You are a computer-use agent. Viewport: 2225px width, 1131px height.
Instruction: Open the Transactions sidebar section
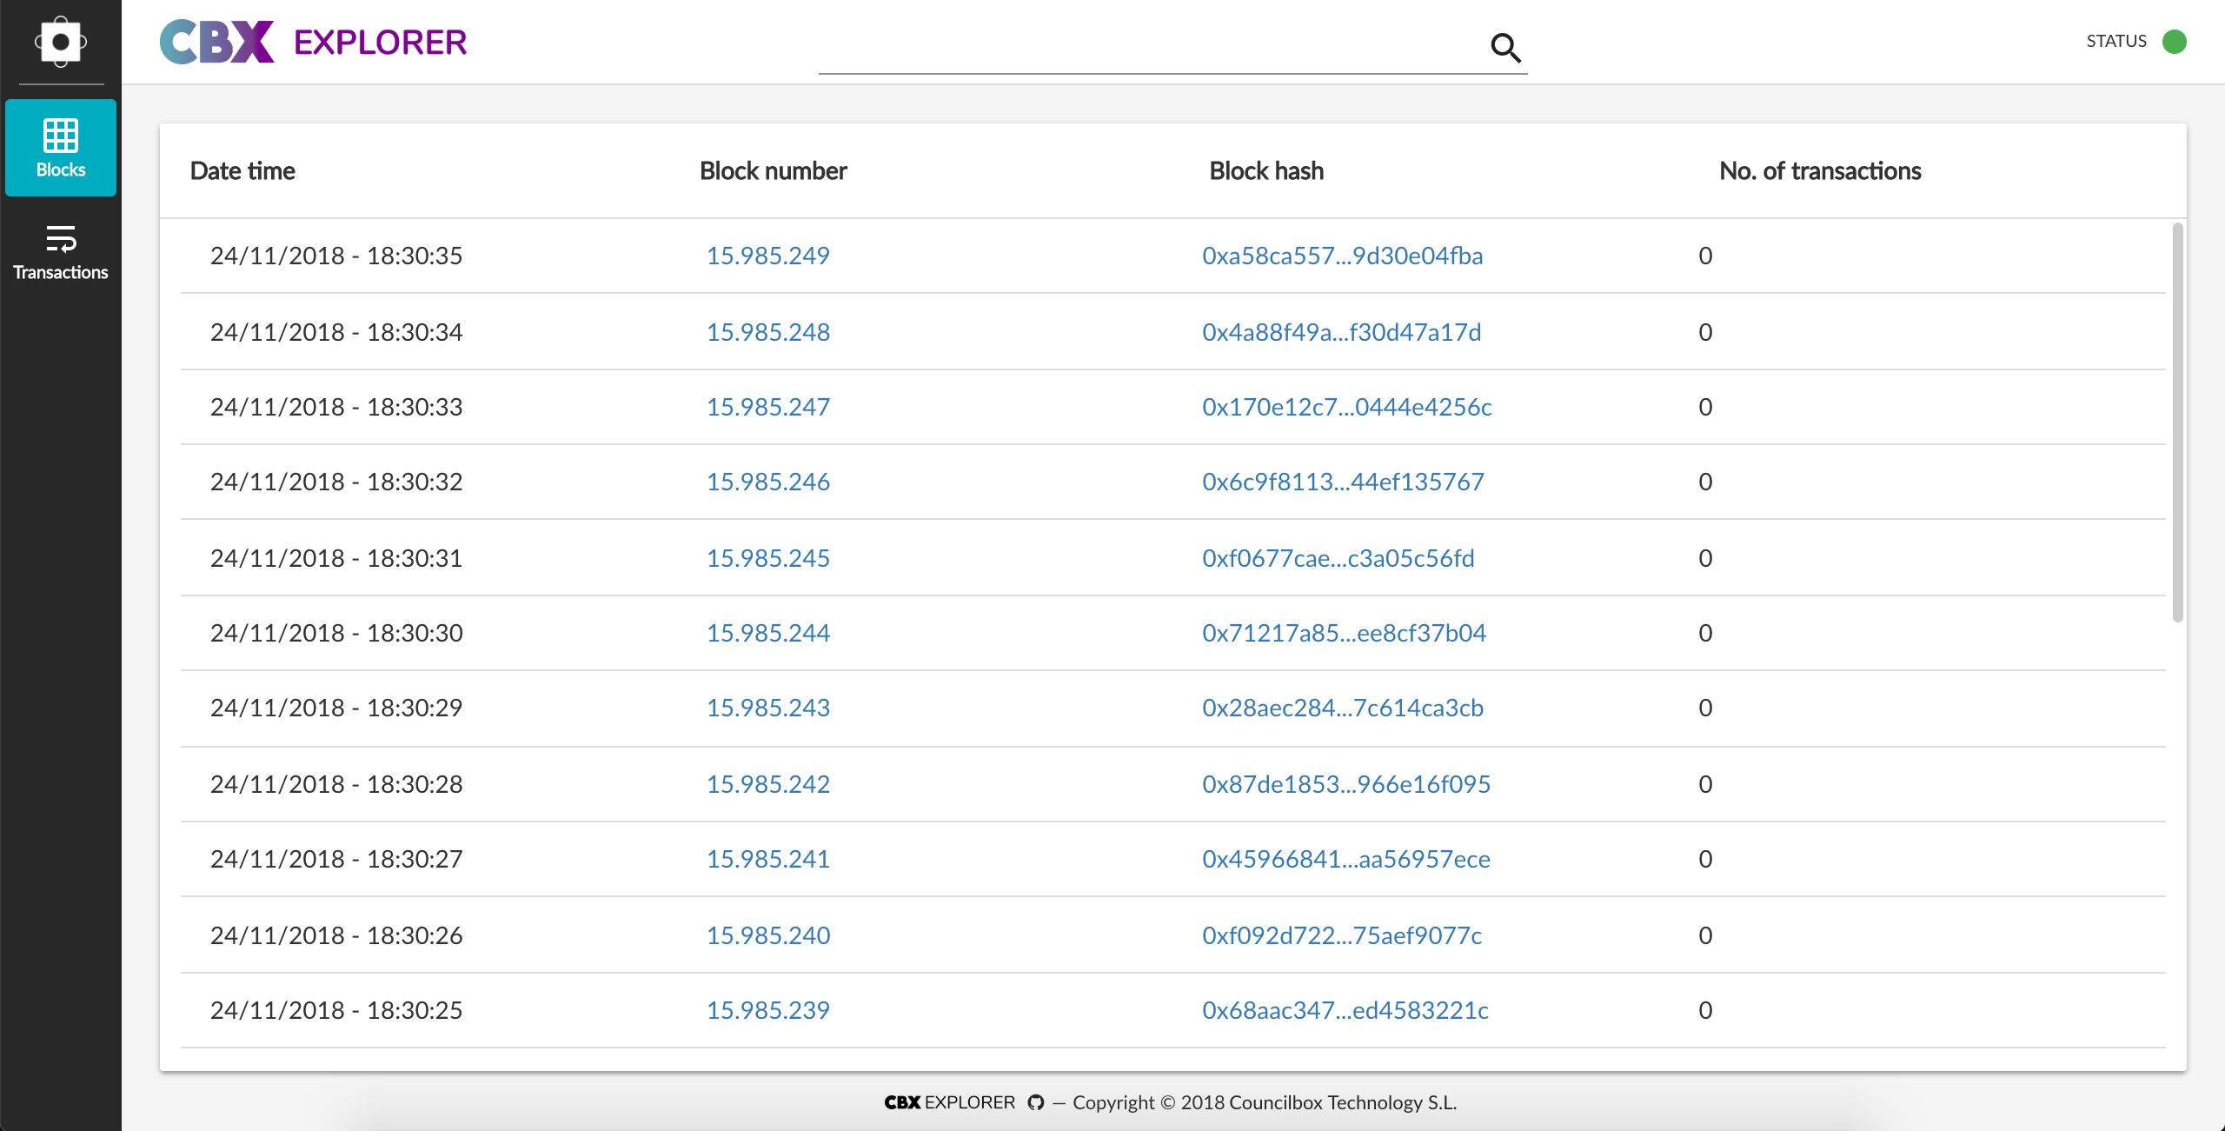(x=61, y=252)
